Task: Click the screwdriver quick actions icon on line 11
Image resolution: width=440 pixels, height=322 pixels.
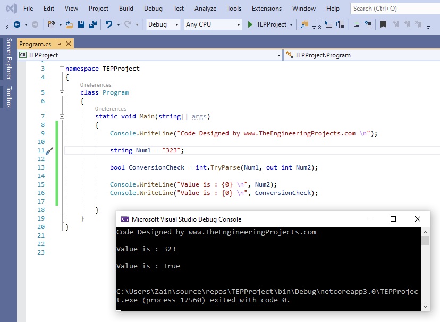Action: [49, 151]
